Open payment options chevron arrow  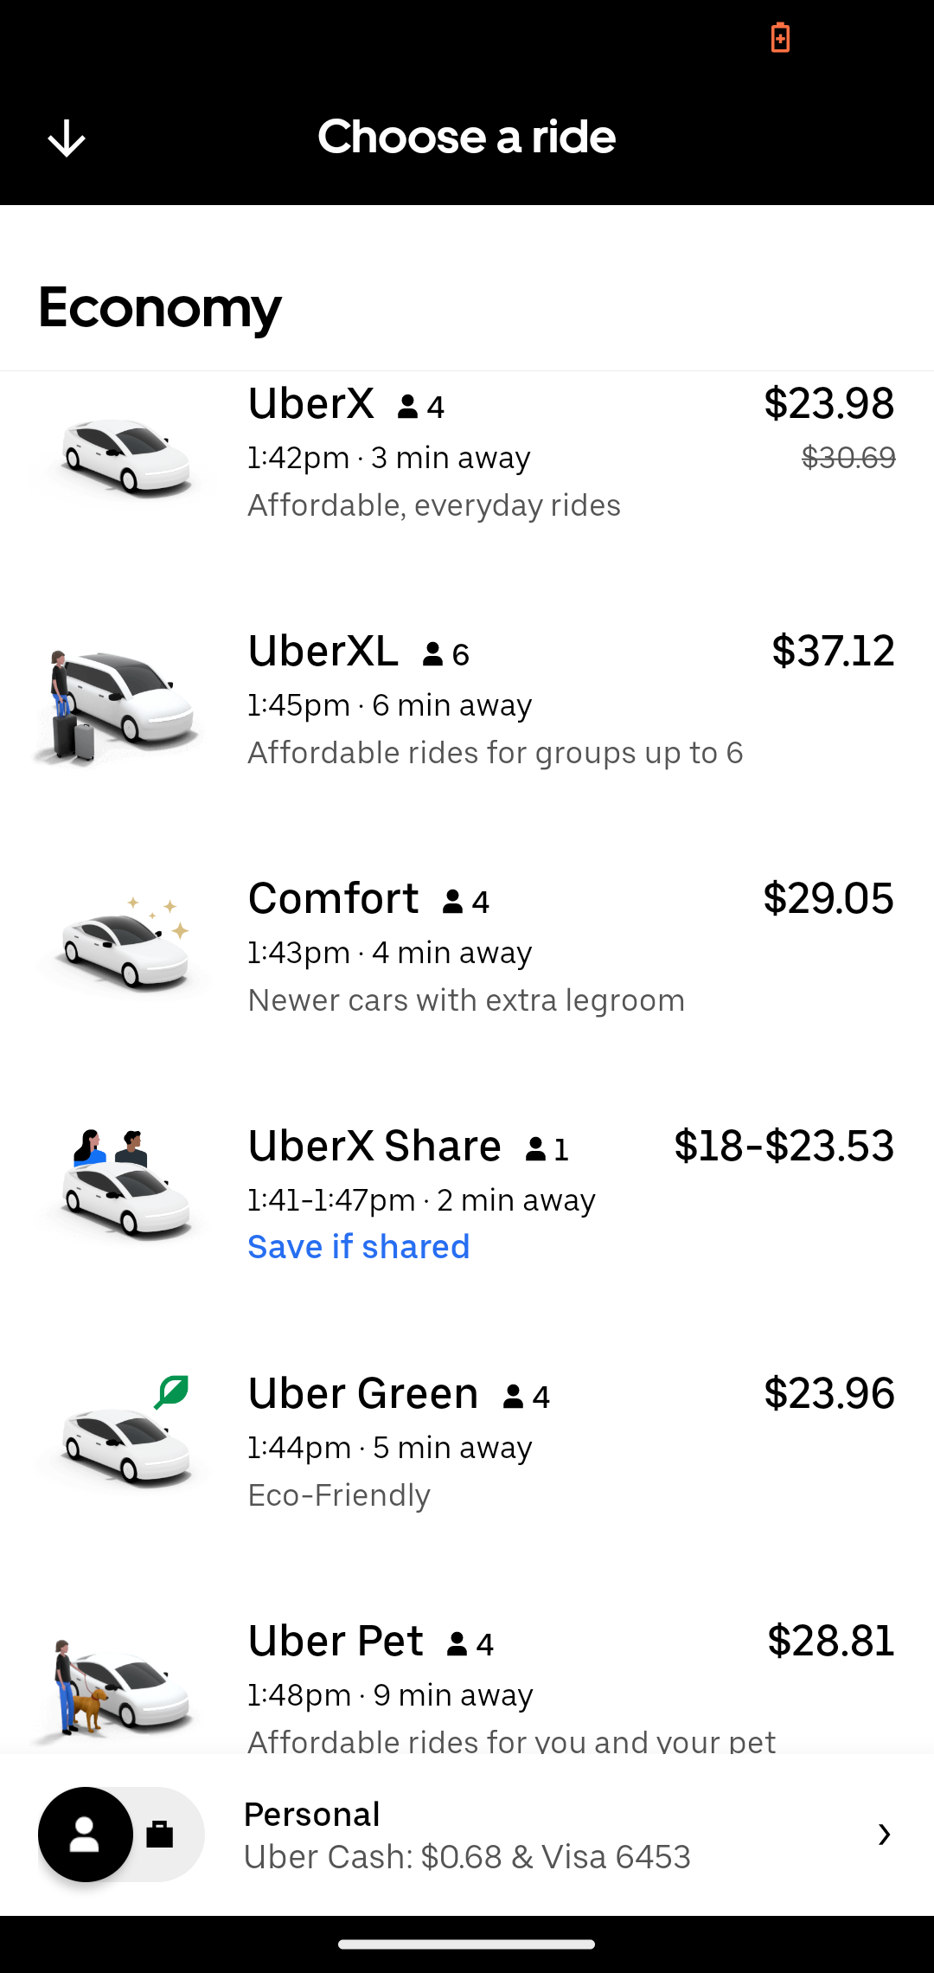(884, 1835)
